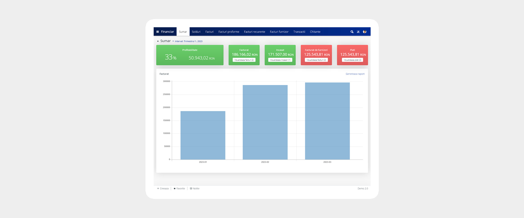Click the Favorite star icon
Screen dimensions: 524x218
(175, 189)
